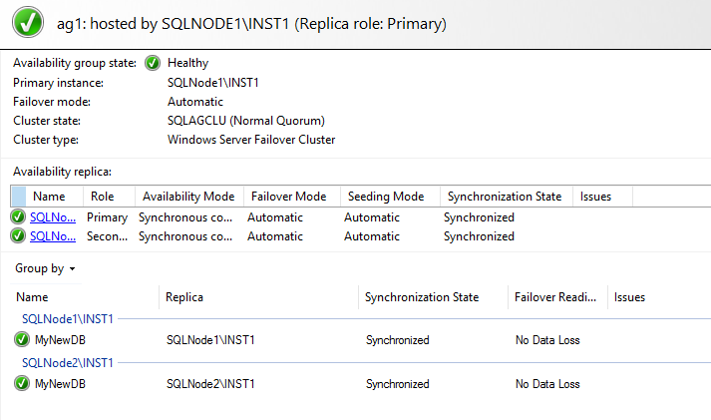Screen dimensions: 711x420
Task: Click the Availability group state healthy icon
Action: click(153, 63)
